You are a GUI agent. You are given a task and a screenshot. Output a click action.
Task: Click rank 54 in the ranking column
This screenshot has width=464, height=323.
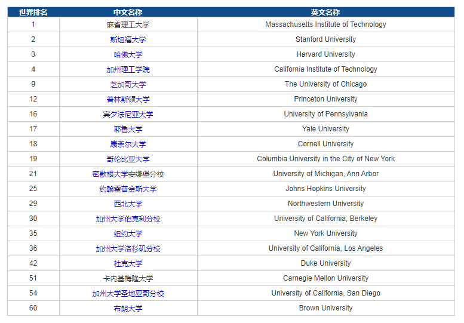pyautogui.click(x=33, y=293)
